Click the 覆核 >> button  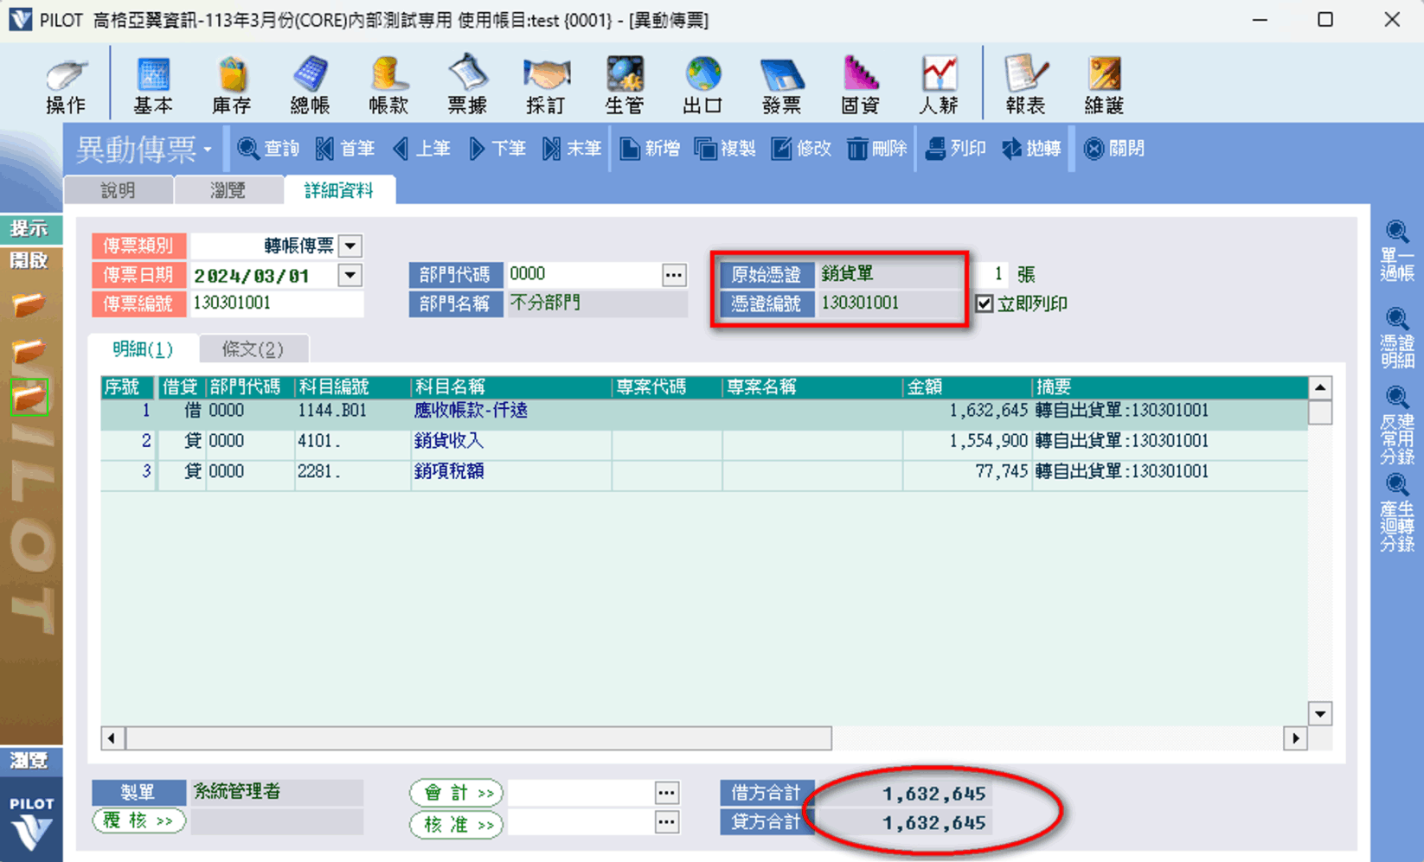[138, 820]
